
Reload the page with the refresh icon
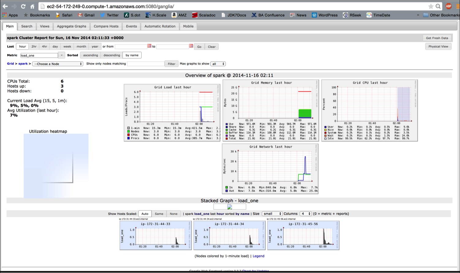click(23, 6)
